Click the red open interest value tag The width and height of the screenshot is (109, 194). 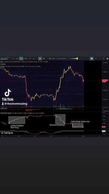[x=104, y=127]
